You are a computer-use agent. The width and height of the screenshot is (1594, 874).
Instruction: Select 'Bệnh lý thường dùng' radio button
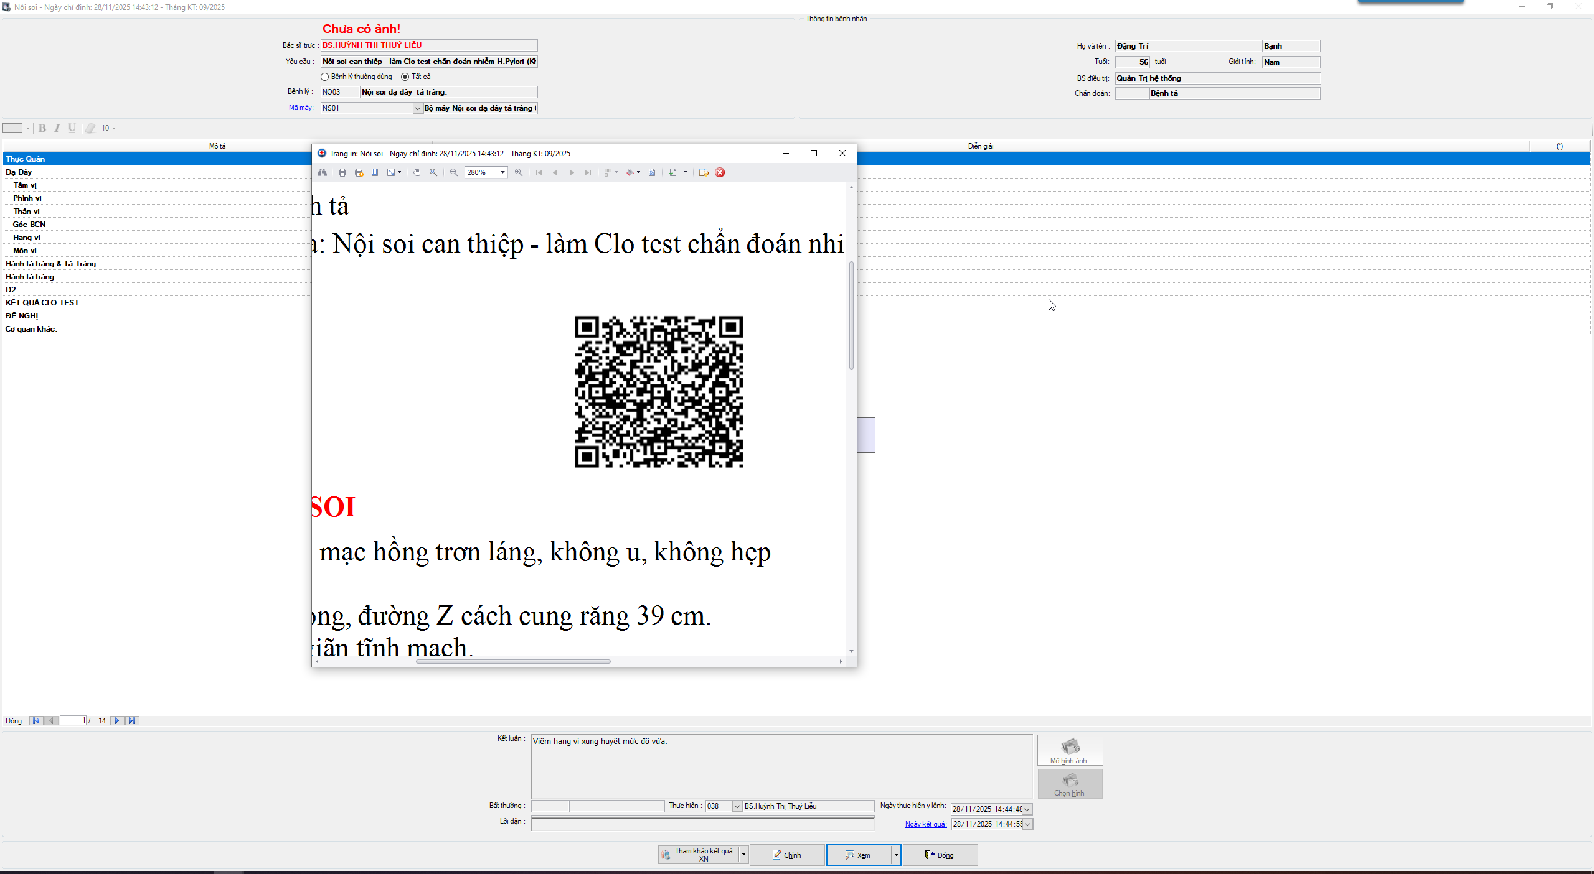click(325, 77)
